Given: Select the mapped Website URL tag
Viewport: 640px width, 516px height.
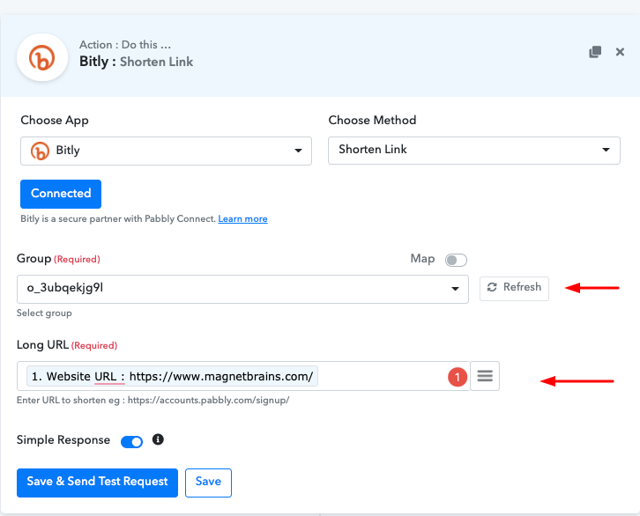Looking at the screenshot, I should [x=172, y=376].
